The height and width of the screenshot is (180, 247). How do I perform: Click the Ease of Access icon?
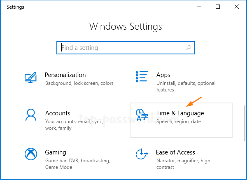(x=141, y=154)
